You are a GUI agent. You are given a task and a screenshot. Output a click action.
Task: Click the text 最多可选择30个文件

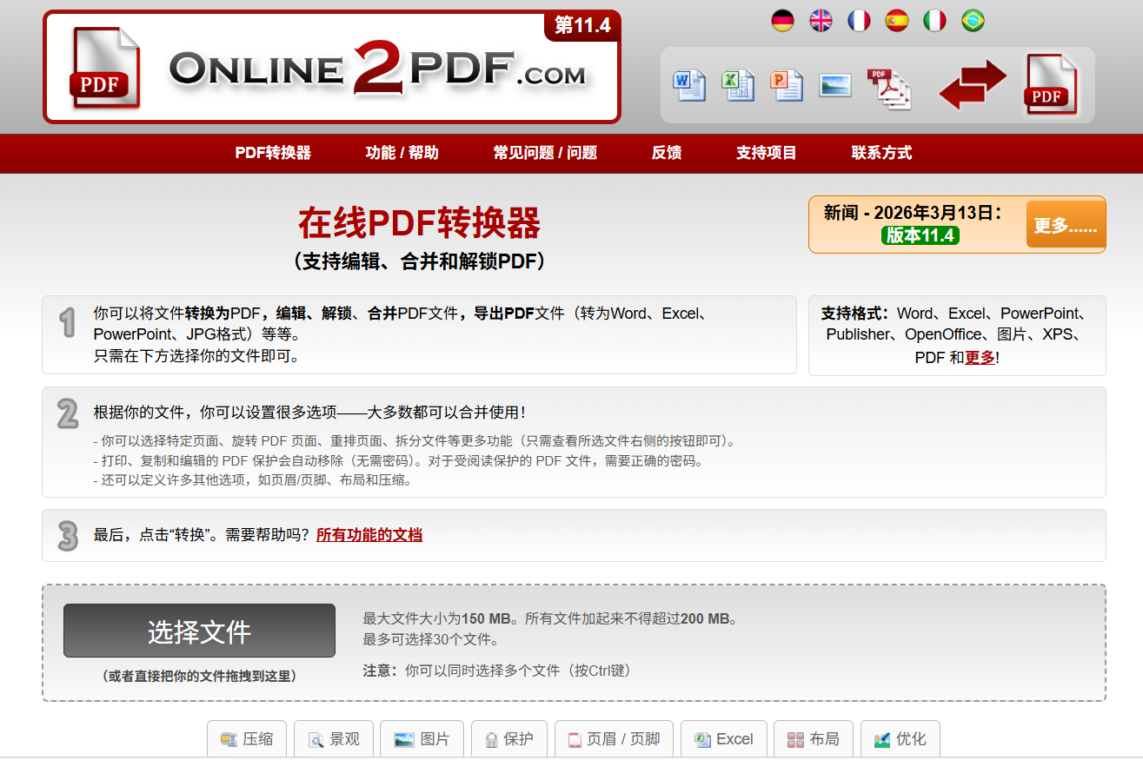coord(431,640)
